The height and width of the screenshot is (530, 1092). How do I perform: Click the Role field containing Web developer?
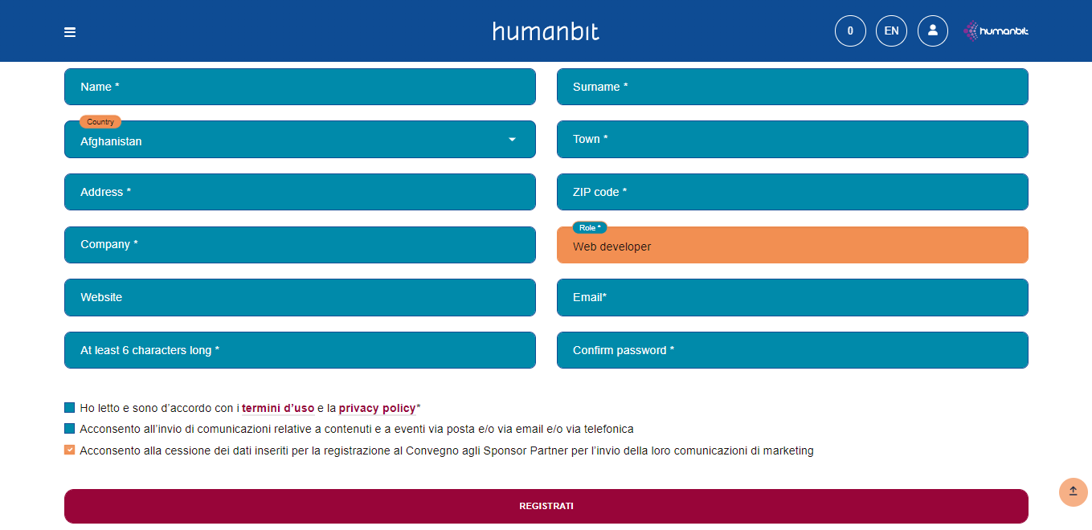tap(791, 245)
